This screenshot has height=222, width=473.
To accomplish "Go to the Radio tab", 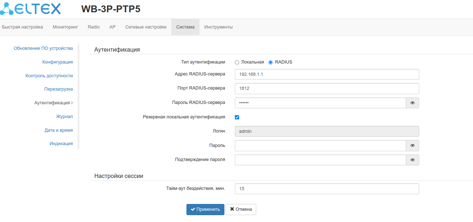I will (94, 27).
